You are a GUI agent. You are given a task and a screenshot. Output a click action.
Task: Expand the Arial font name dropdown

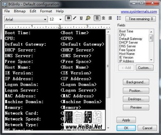click(x=45, y=20)
